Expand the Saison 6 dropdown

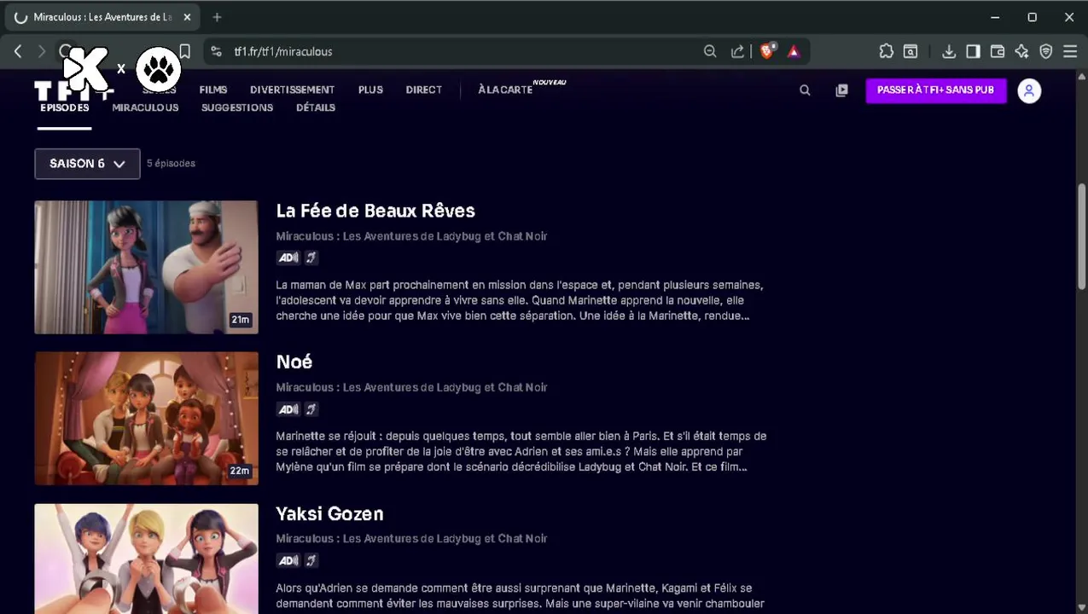(x=87, y=164)
